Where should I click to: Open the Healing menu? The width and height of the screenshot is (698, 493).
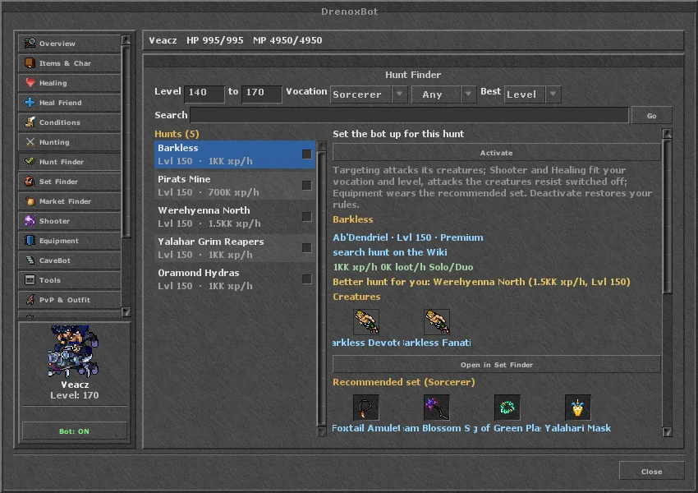pyautogui.click(x=70, y=82)
